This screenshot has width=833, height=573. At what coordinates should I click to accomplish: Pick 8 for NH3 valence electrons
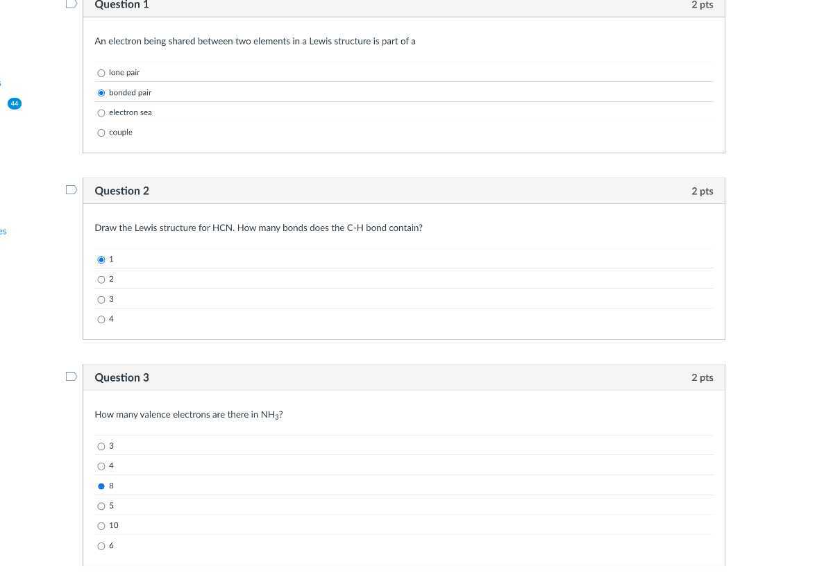point(101,486)
